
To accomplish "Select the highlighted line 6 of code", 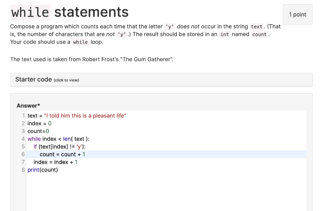I will 63,154.
